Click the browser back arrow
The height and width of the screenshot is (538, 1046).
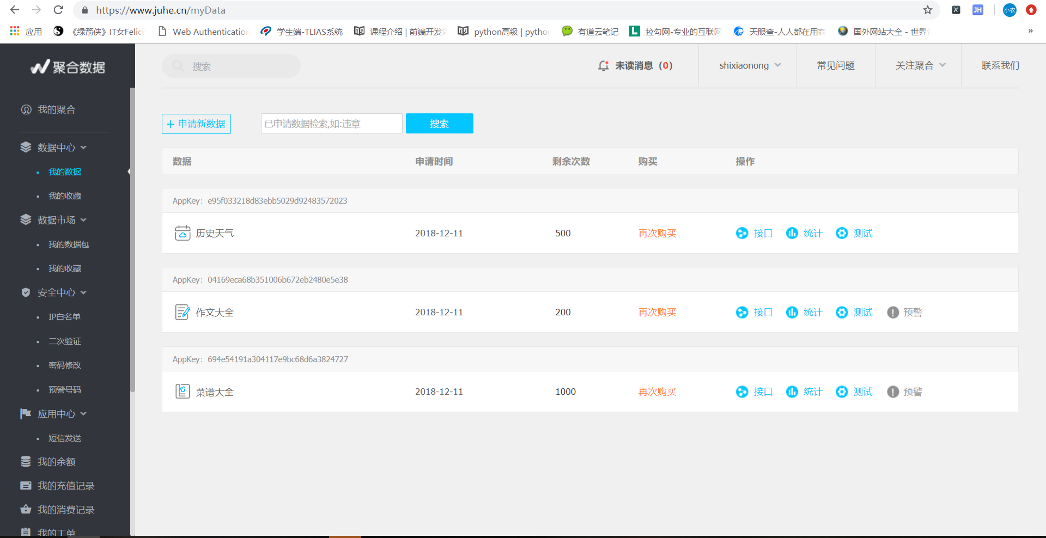[x=15, y=10]
